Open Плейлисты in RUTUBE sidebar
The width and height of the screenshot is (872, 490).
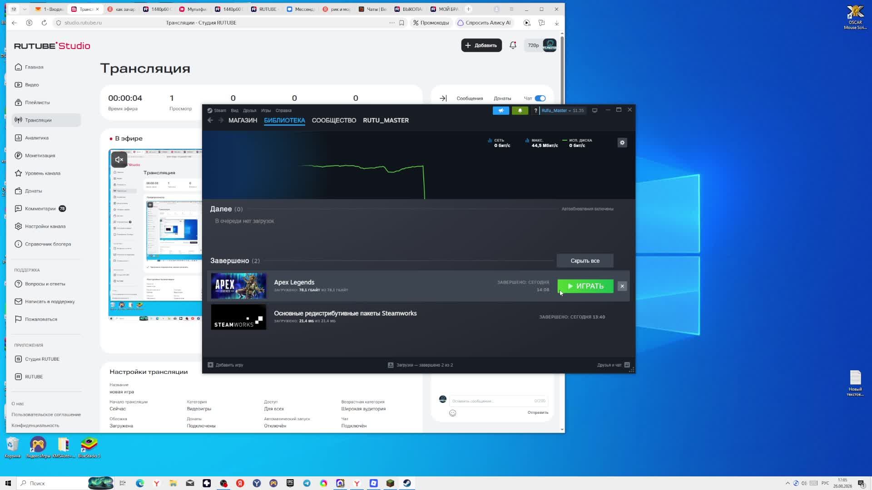coord(46,103)
